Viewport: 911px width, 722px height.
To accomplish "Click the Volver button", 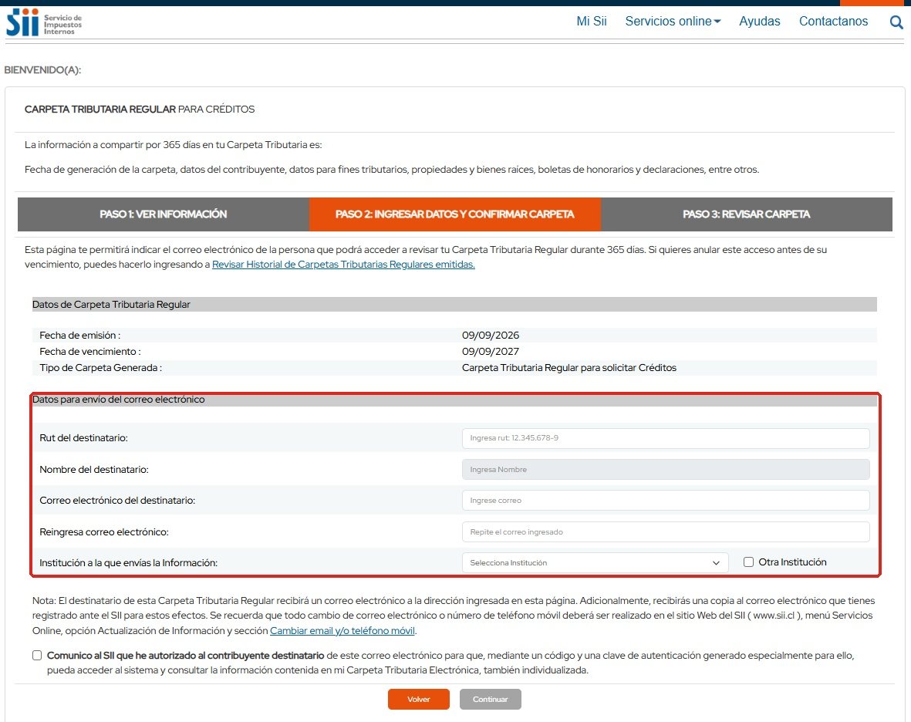I will (419, 700).
